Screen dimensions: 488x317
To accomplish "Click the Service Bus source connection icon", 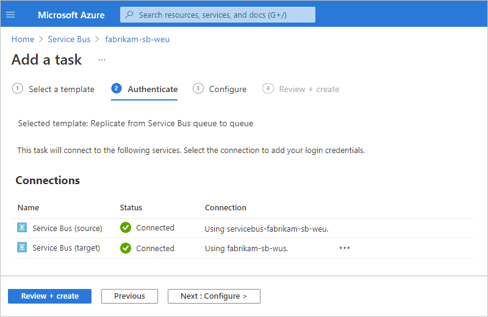I will pos(22,228).
